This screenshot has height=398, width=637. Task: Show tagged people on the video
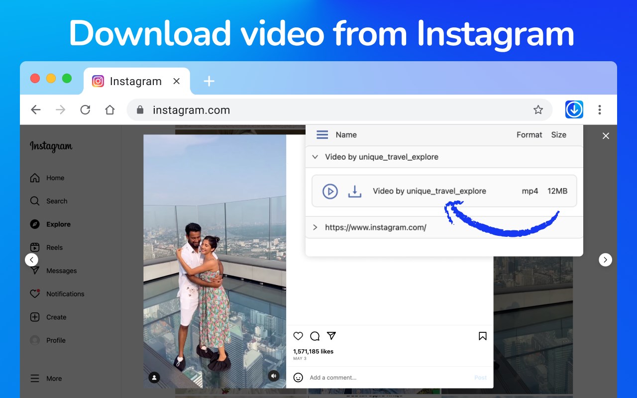(154, 378)
